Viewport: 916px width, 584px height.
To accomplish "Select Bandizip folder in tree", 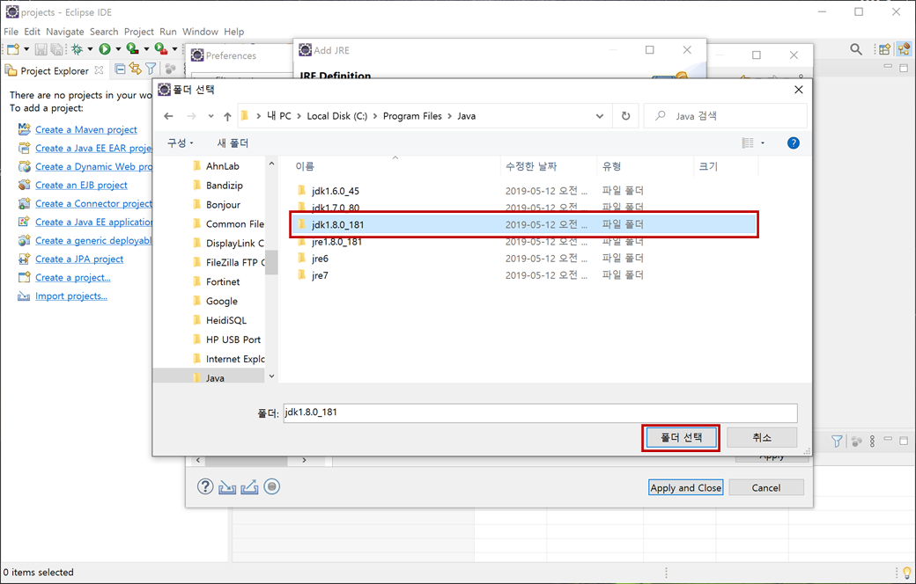I will (225, 186).
